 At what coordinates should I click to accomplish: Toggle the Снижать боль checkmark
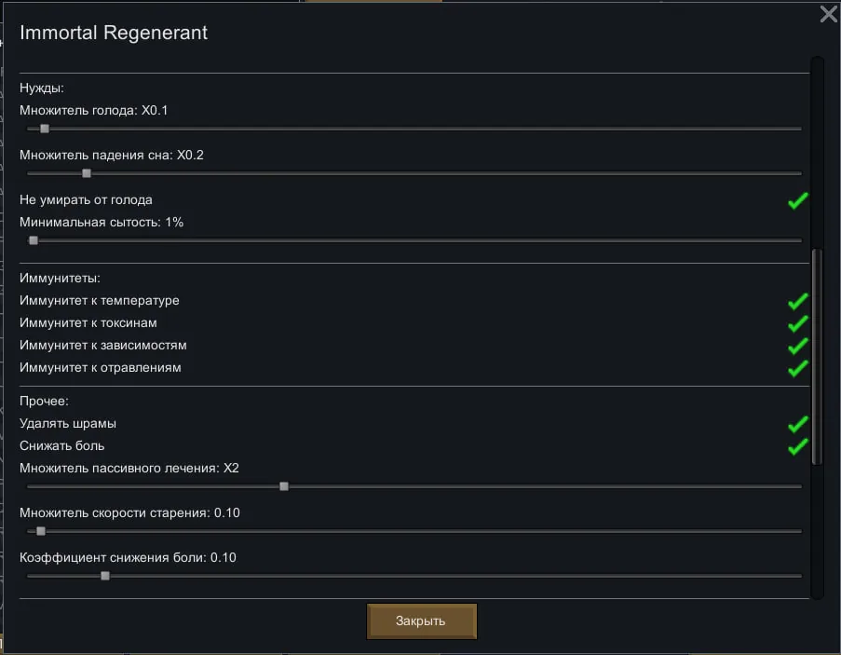797,446
